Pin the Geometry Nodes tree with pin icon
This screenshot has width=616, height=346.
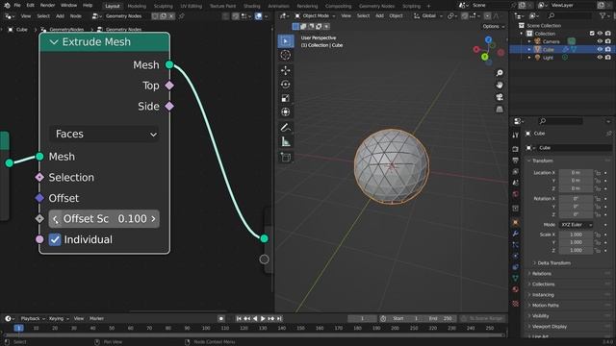click(182, 16)
